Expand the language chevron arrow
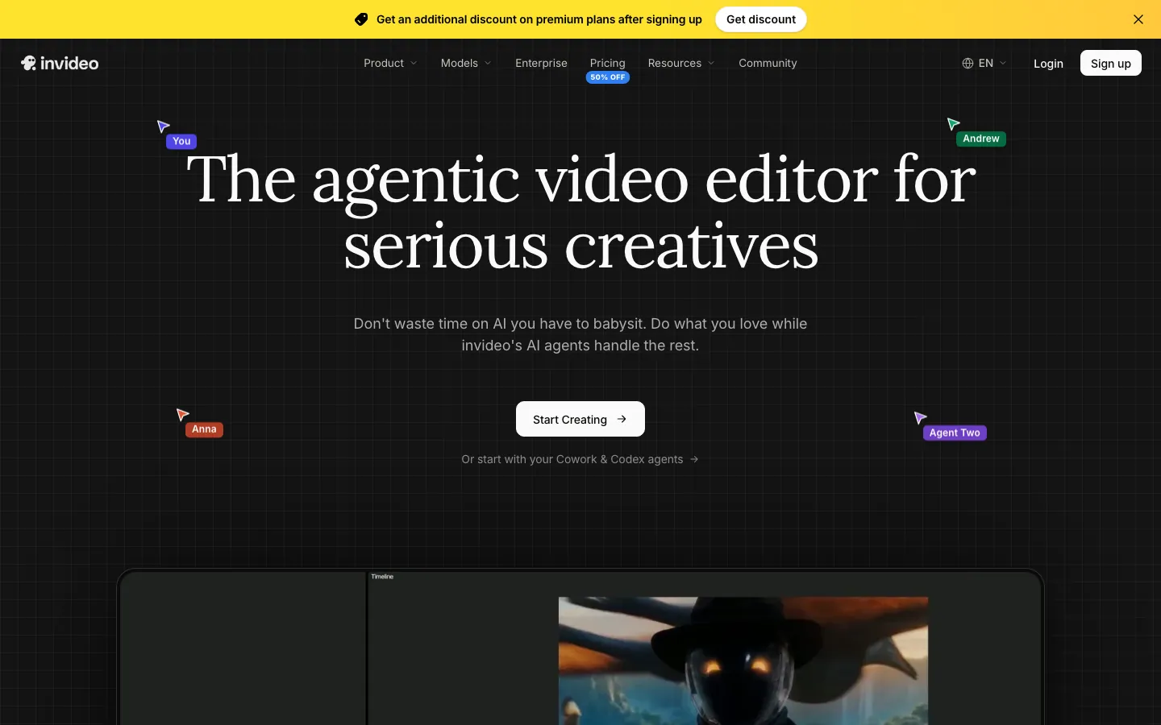The height and width of the screenshot is (725, 1161). [1003, 63]
